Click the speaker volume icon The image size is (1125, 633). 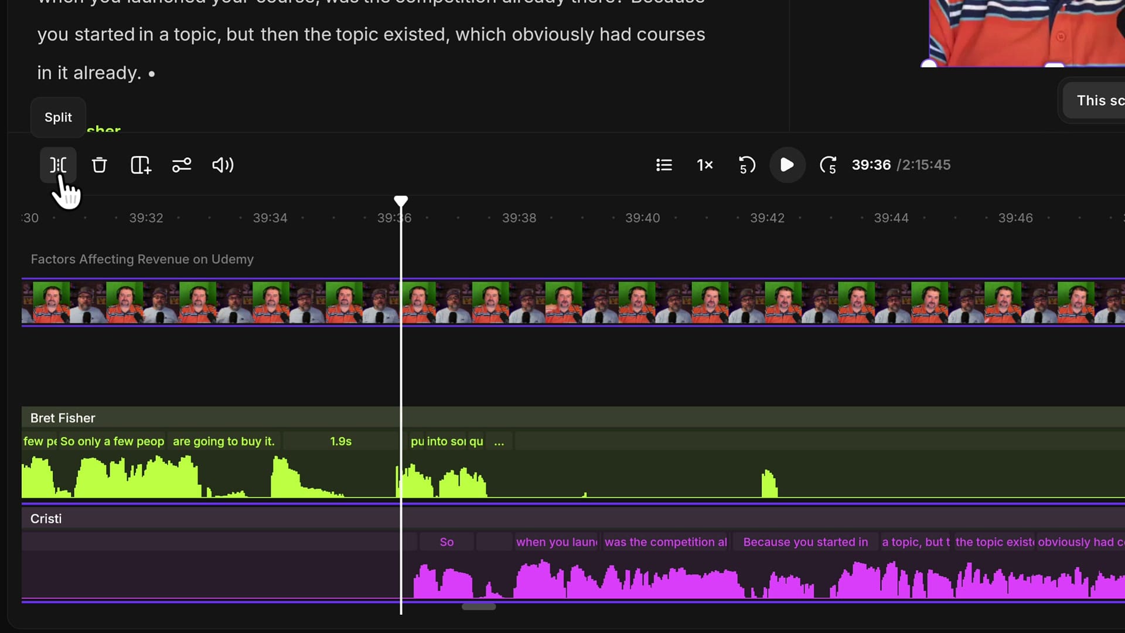[223, 165]
